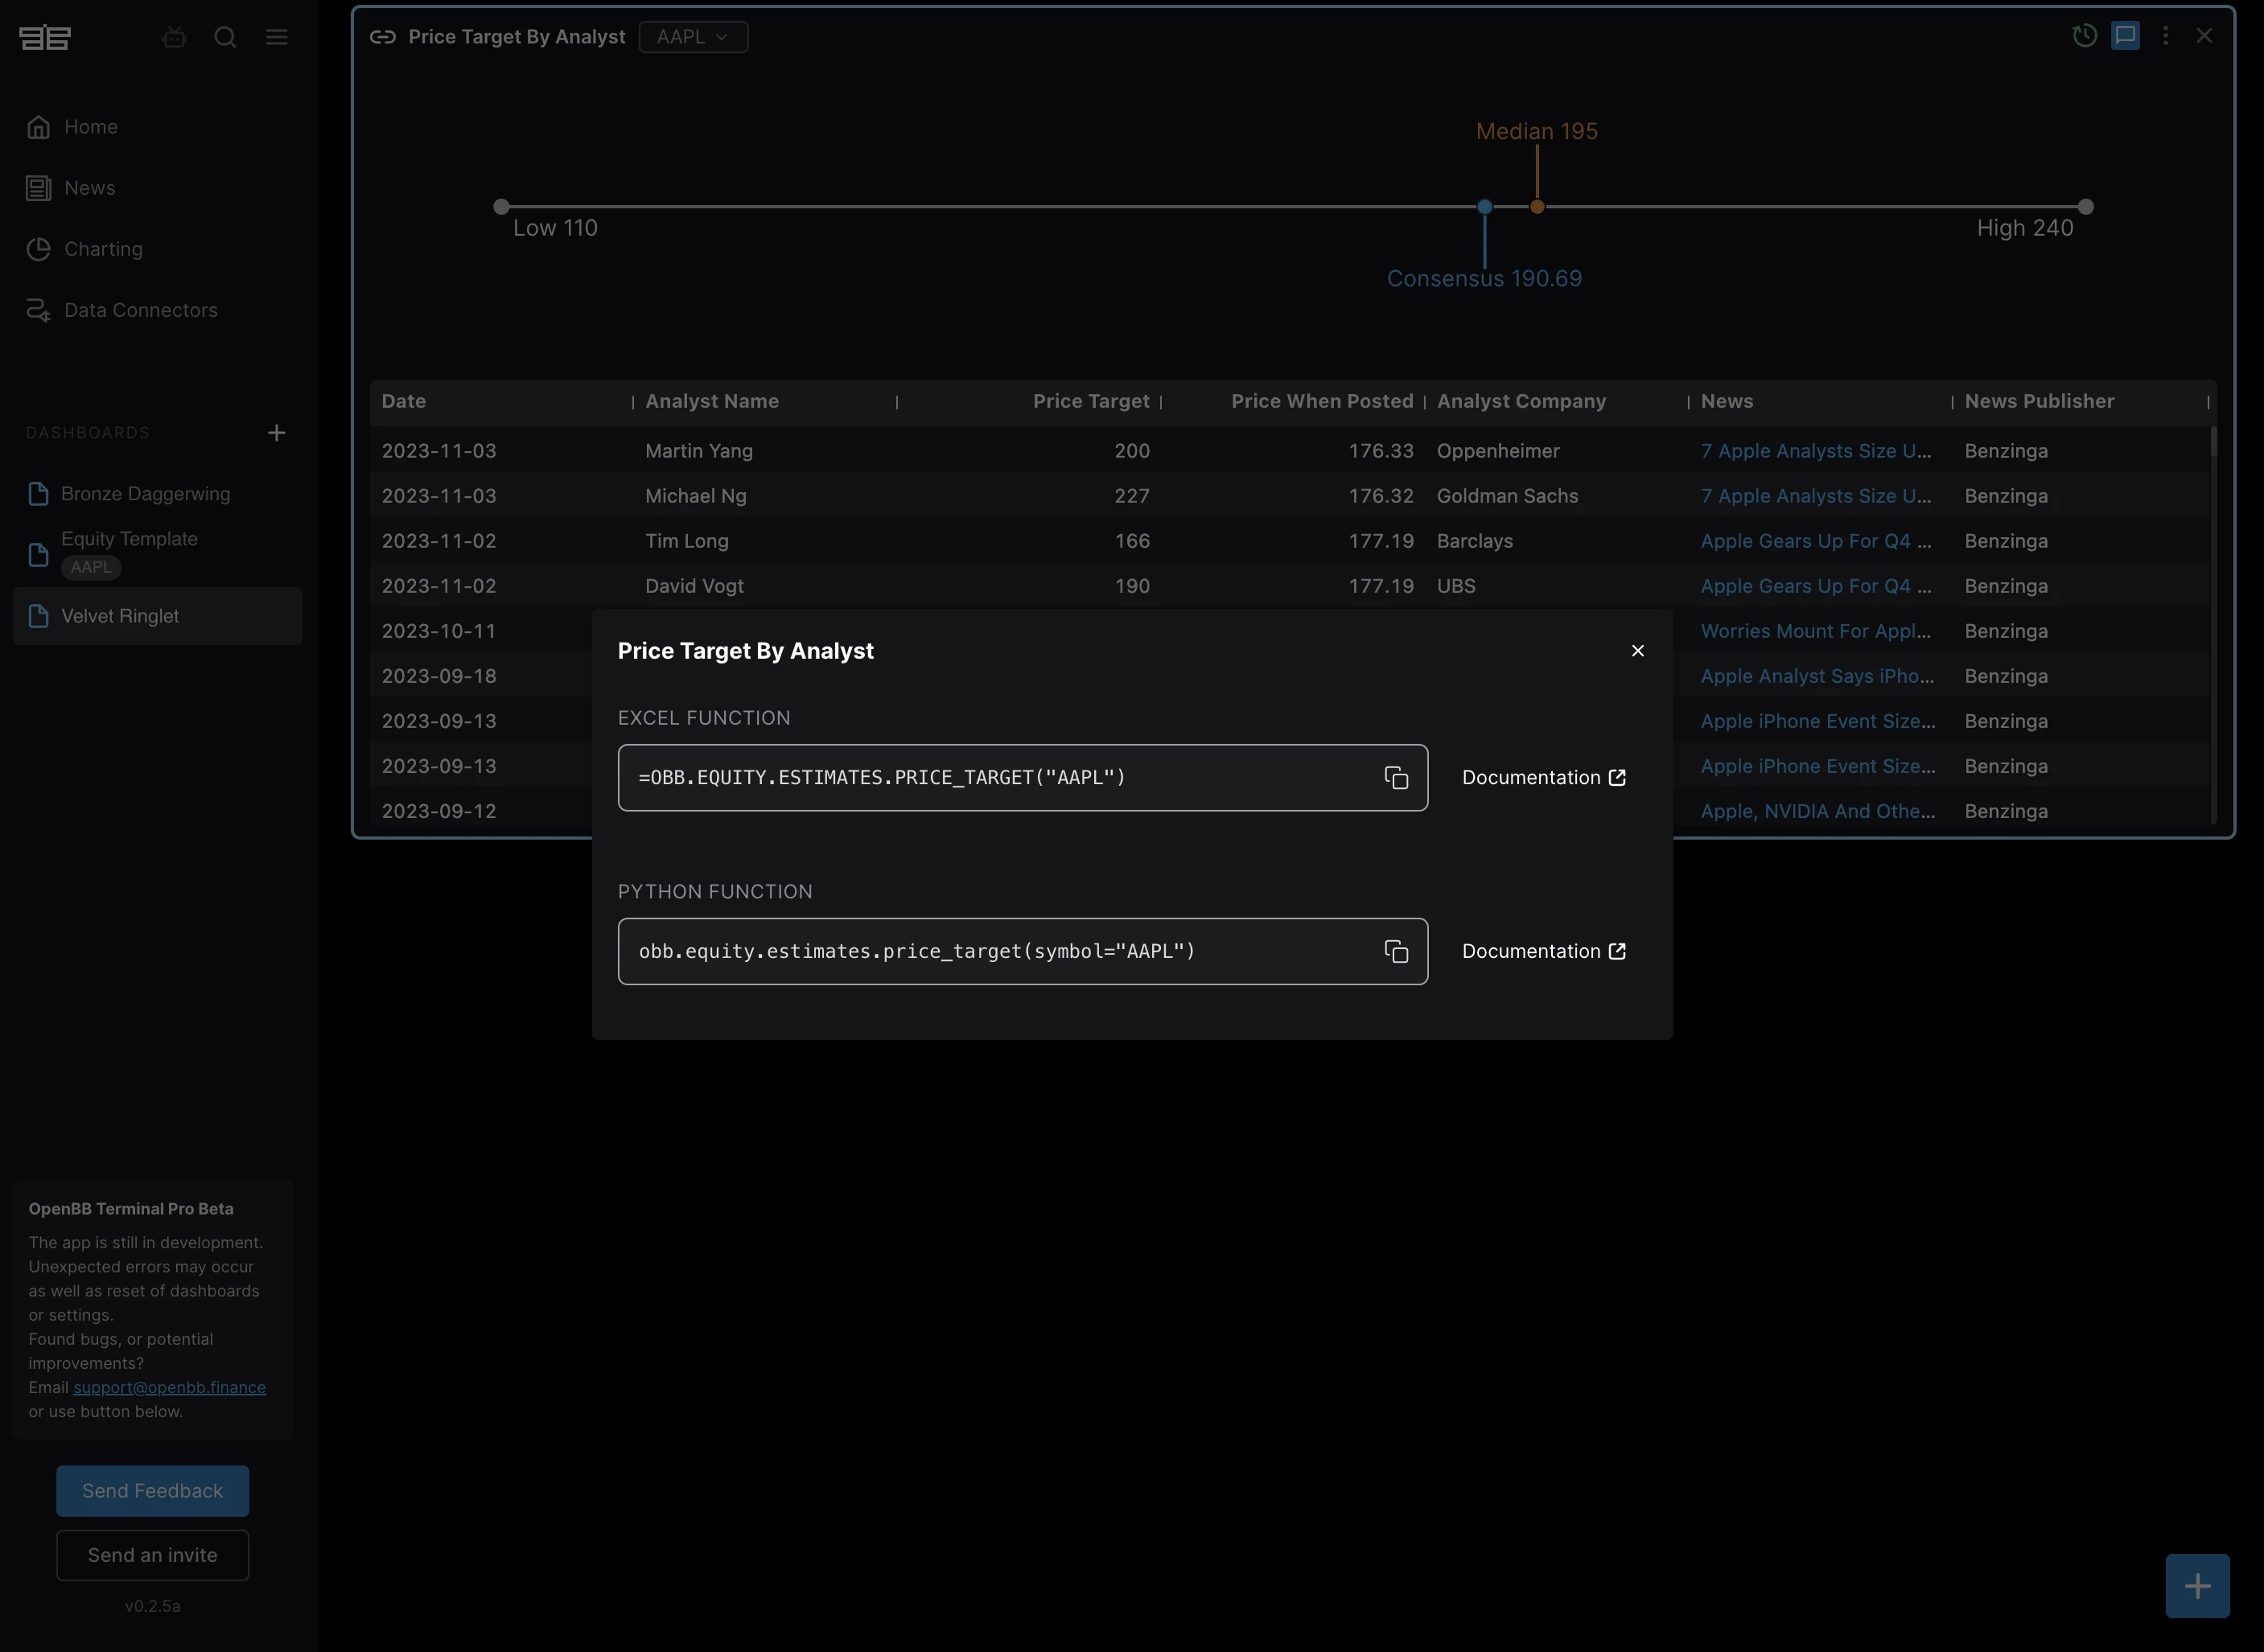Screen dimensions: 2264x1652
Task: Add a new dashboard with plus icon
Action: [277, 433]
